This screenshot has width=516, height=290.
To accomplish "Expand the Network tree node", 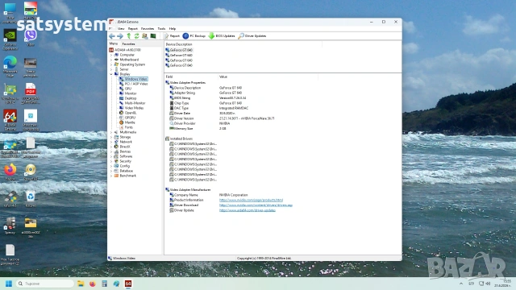I will (111, 142).
